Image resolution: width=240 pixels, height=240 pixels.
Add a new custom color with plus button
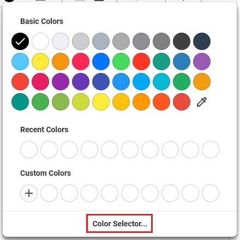tap(29, 193)
